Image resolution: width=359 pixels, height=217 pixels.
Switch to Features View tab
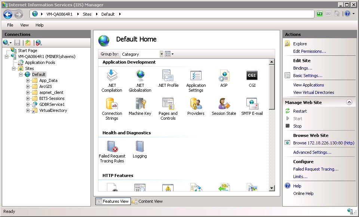point(113,201)
